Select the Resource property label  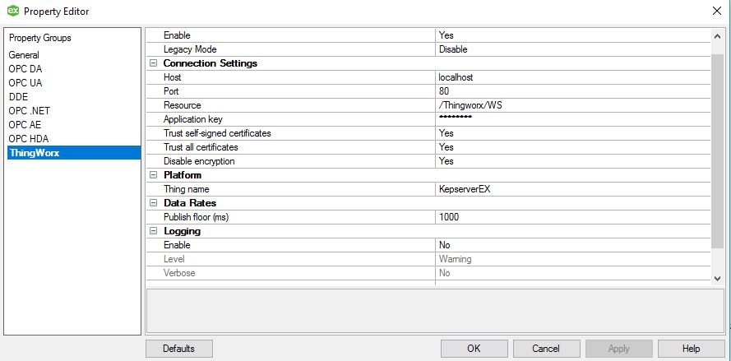pyautogui.click(x=183, y=105)
